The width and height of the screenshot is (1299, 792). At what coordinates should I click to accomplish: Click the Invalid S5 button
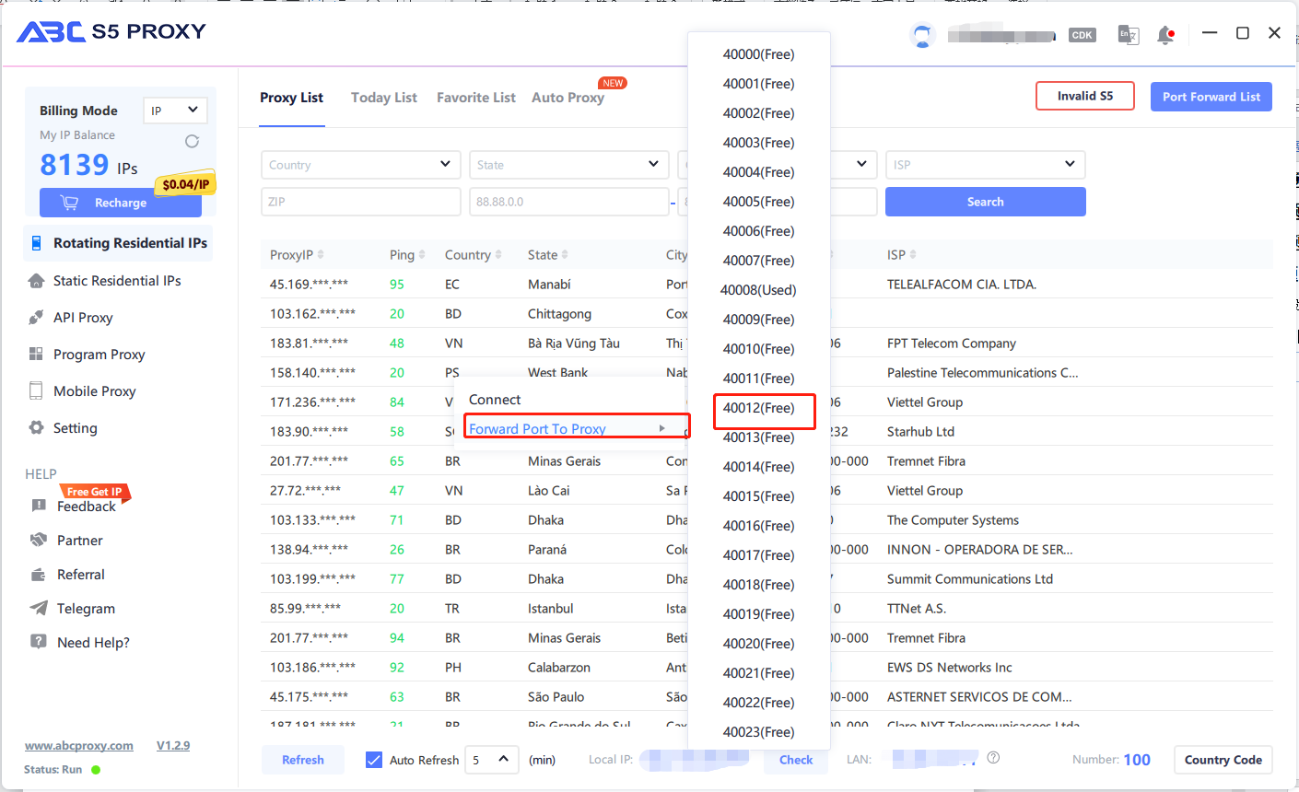click(1085, 96)
